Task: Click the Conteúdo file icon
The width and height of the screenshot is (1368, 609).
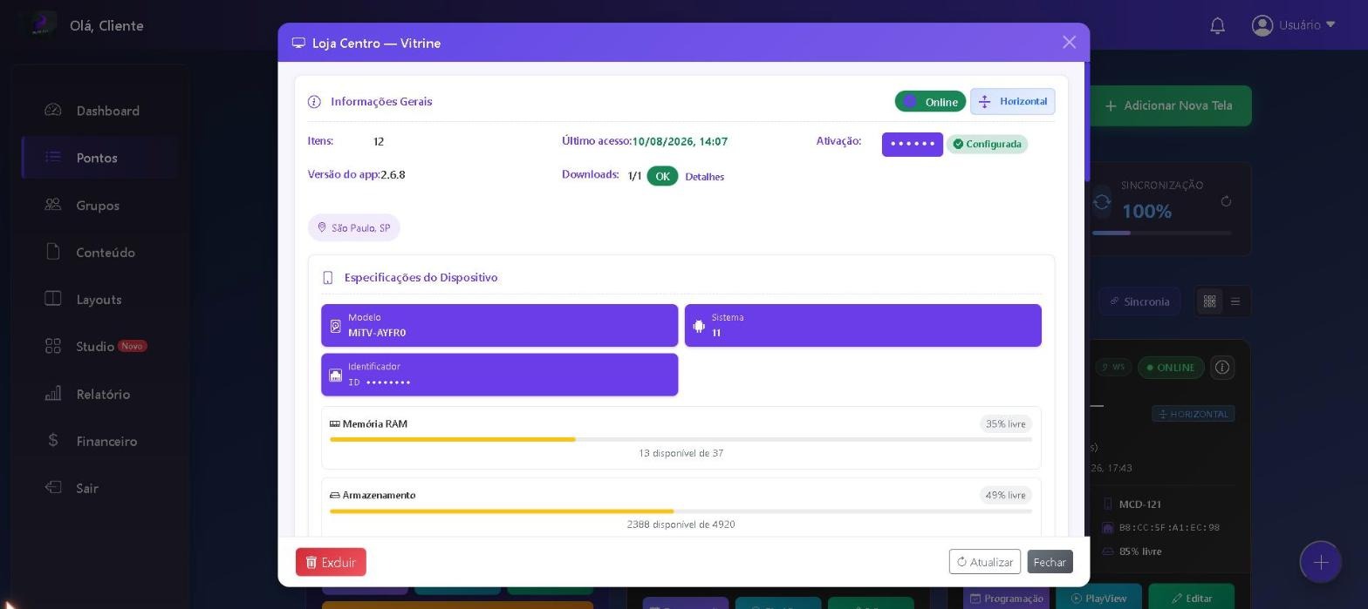Action: click(53, 251)
